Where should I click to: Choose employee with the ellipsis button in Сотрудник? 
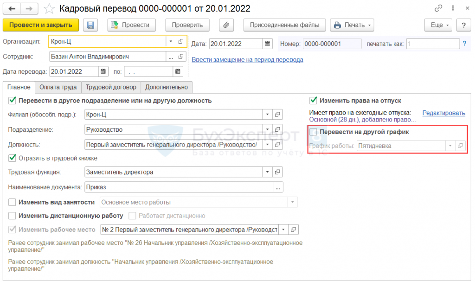click(x=171, y=56)
